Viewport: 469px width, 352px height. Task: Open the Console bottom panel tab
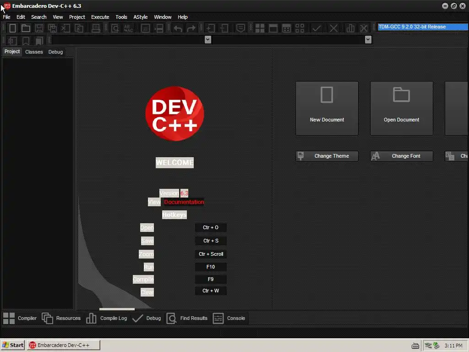pyautogui.click(x=229, y=318)
